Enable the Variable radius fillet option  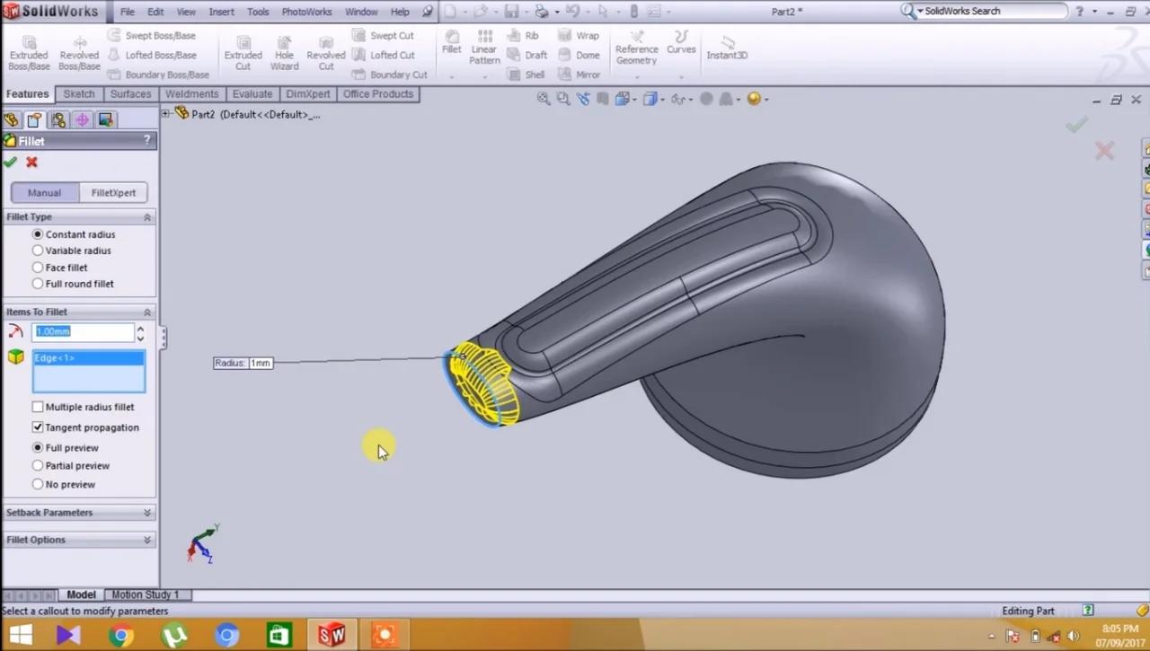pyautogui.click(x=37, y=251)
